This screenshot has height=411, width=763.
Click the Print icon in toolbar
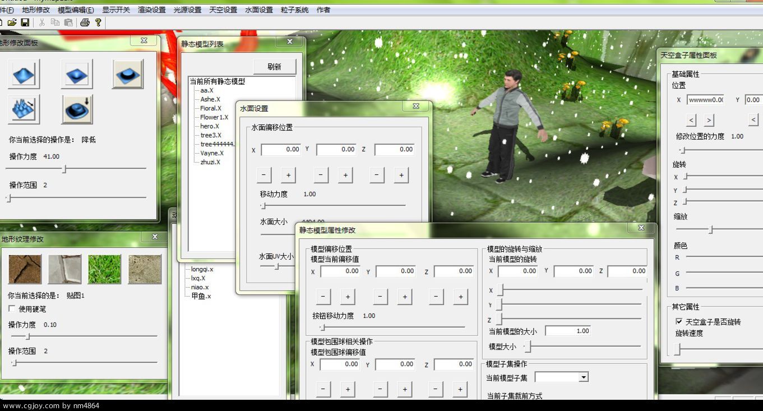(85, 22)
